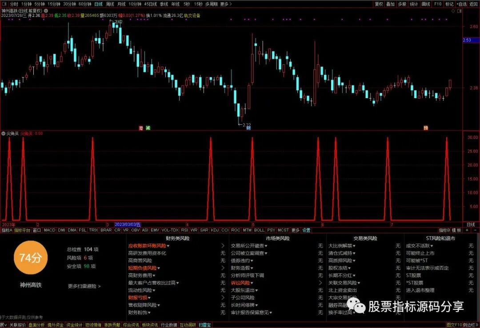Click the green 减 marker under the chart

click(x=148, y=128)
